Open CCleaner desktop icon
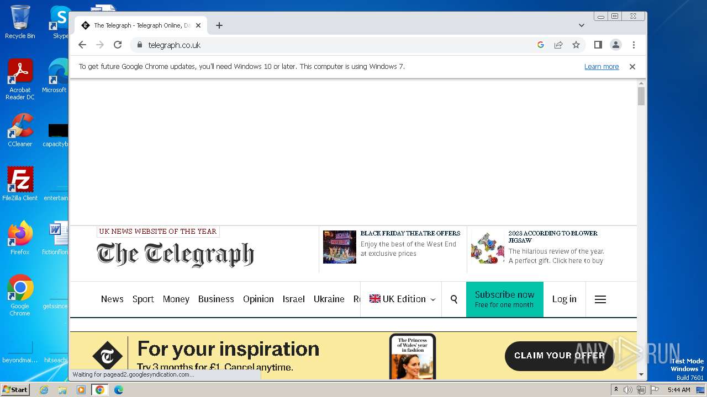This screenshot has width=707, height=397. pos(20,130)
